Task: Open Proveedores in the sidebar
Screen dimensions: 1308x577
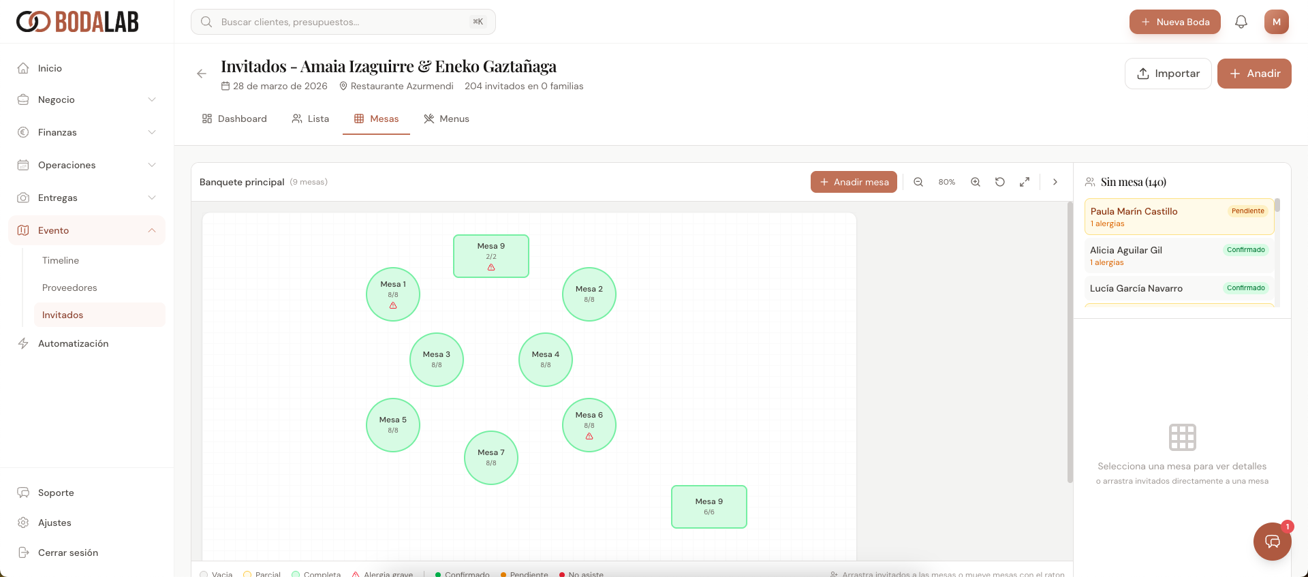Action: coord(69,287)
